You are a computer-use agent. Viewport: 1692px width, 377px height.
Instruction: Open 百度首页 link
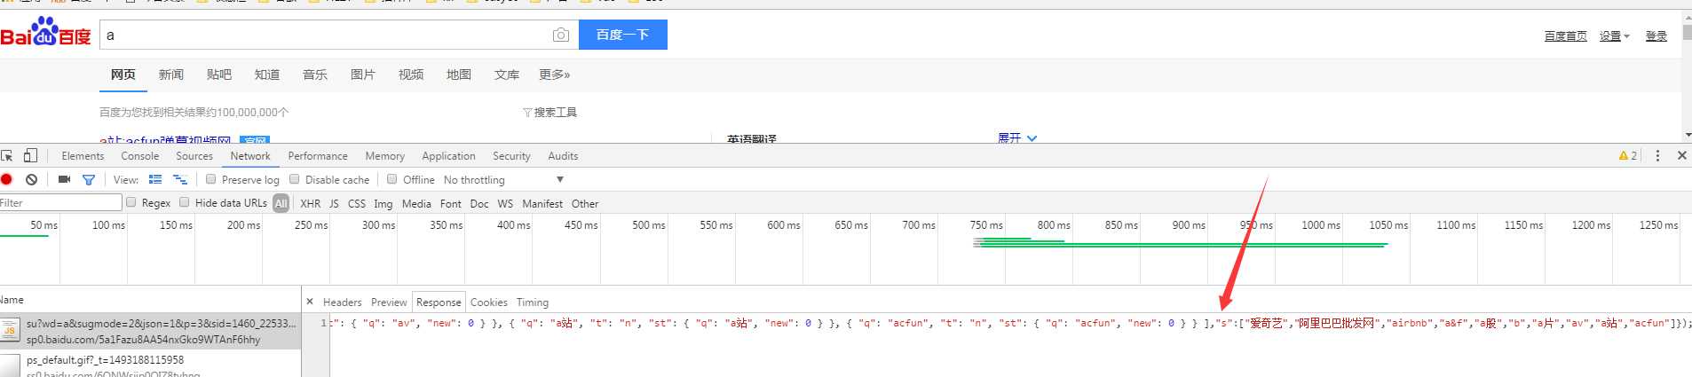click(1565, 35)
